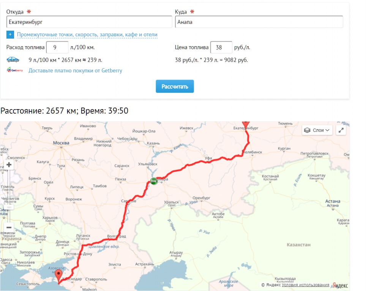Click the Рассчитать button
This screenshot has height=291, width=368.
click(175, 86)
